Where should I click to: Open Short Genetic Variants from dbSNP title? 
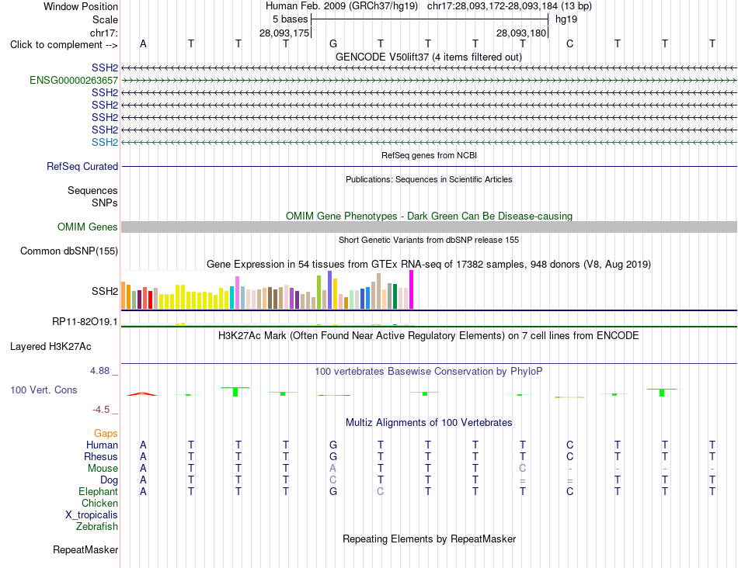click(429, 240)
